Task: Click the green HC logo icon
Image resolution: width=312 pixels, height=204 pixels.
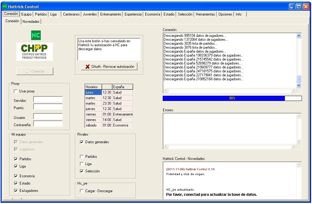Action: (x=36, y=35)
